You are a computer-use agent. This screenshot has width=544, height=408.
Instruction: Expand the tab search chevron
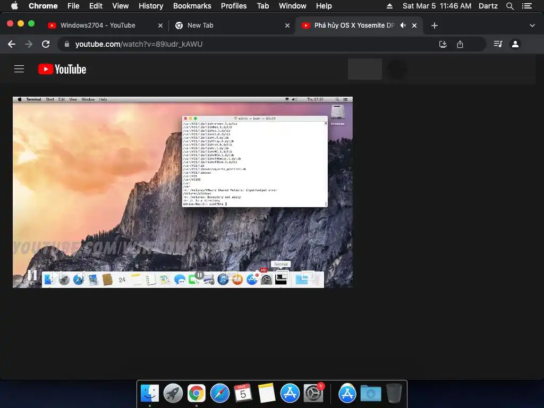[x=532, y=25]
